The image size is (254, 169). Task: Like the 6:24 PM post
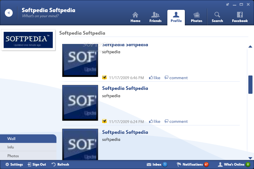(155, 121)
